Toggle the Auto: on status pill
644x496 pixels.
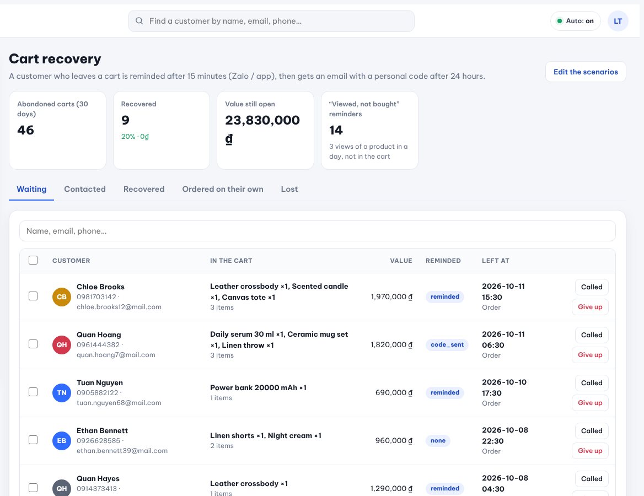coord(576,21)
